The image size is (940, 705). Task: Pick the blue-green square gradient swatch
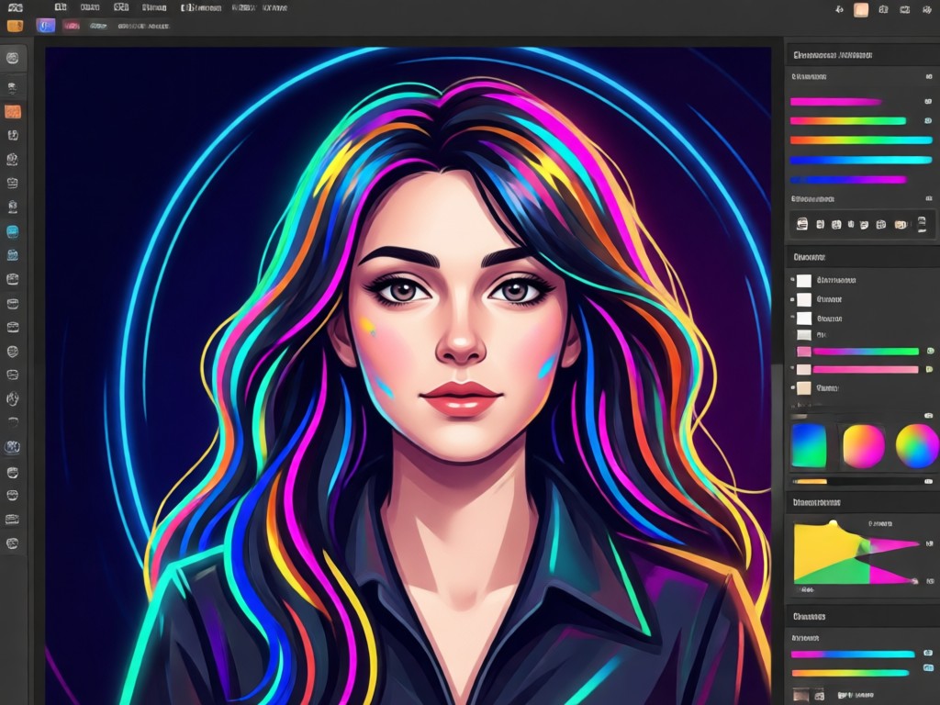(809, 445)
